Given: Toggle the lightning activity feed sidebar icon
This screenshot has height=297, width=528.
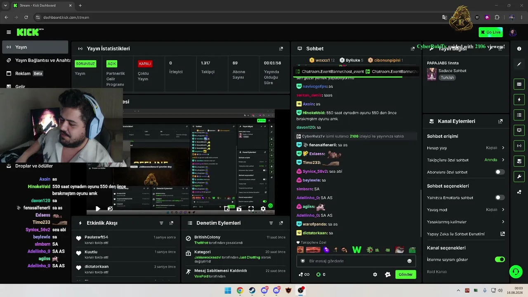Looking at the screenshot, I should 519,99.
